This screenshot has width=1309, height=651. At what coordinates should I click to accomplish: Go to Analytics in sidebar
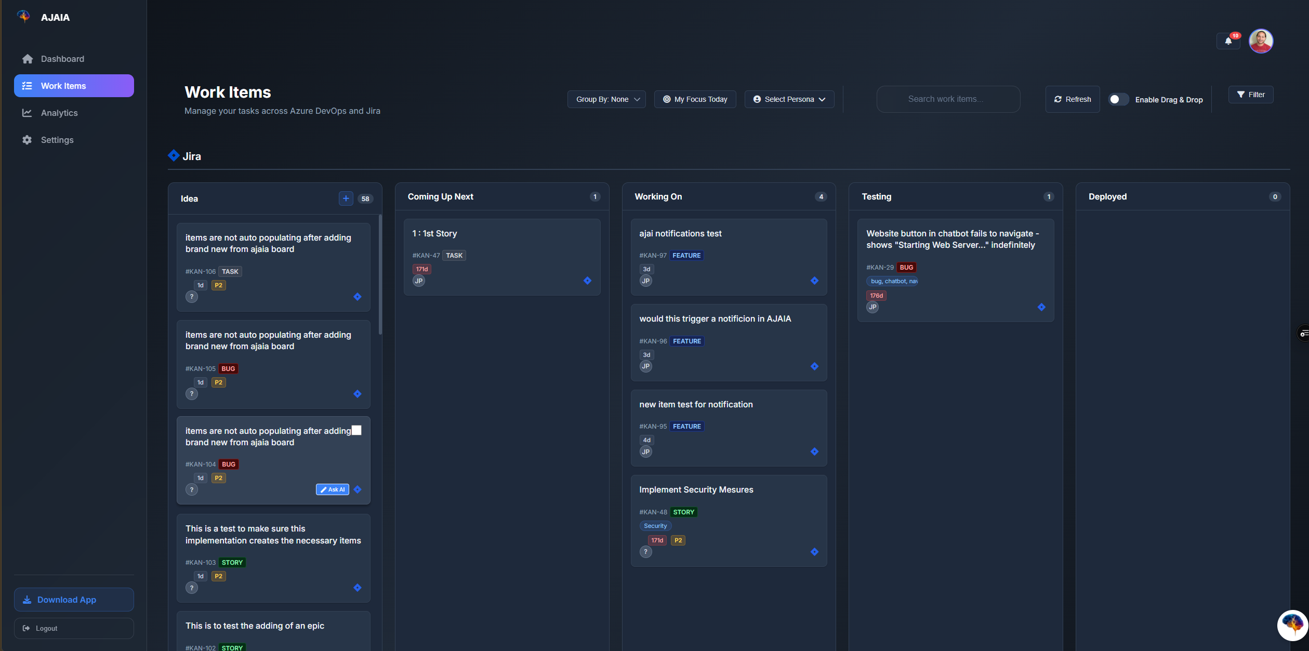tap(59, 113)
